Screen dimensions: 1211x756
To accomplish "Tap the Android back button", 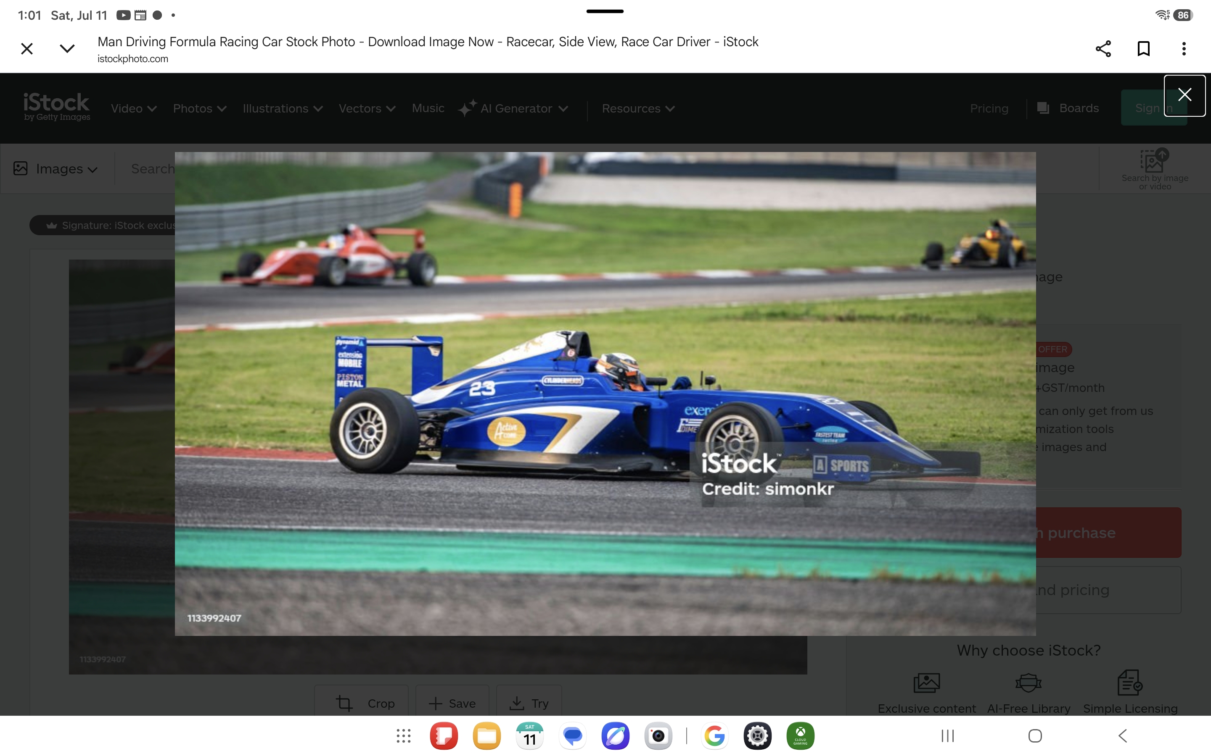I will point(1122,736).
